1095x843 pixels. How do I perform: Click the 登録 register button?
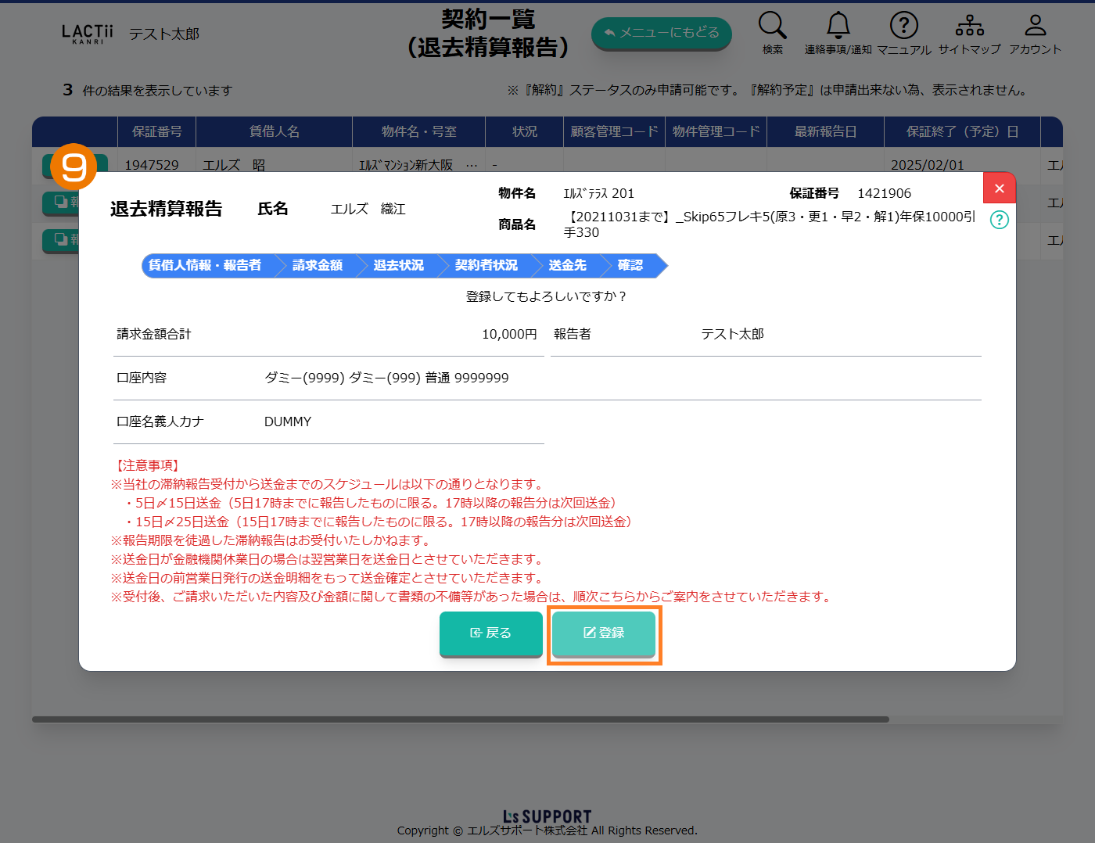click(x=604, y=633)
